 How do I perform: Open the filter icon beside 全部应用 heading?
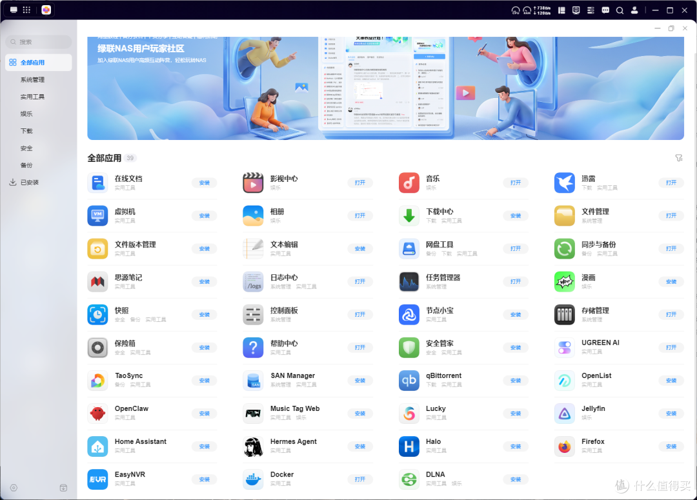tap(679, 158)
